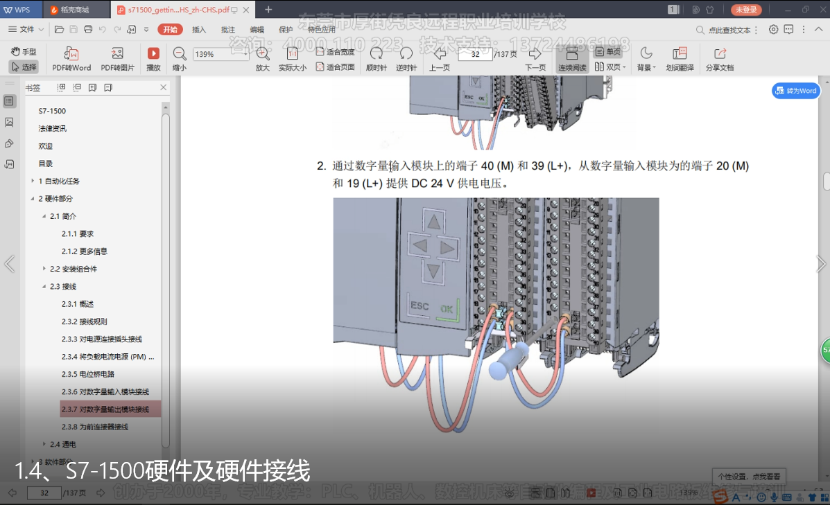The image size is (830, 505).
Task: Open the background (背景) dropdown
Action: point(646,59)
